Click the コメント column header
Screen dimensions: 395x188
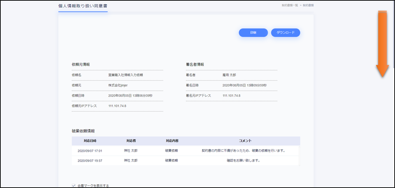pos(245,141)
